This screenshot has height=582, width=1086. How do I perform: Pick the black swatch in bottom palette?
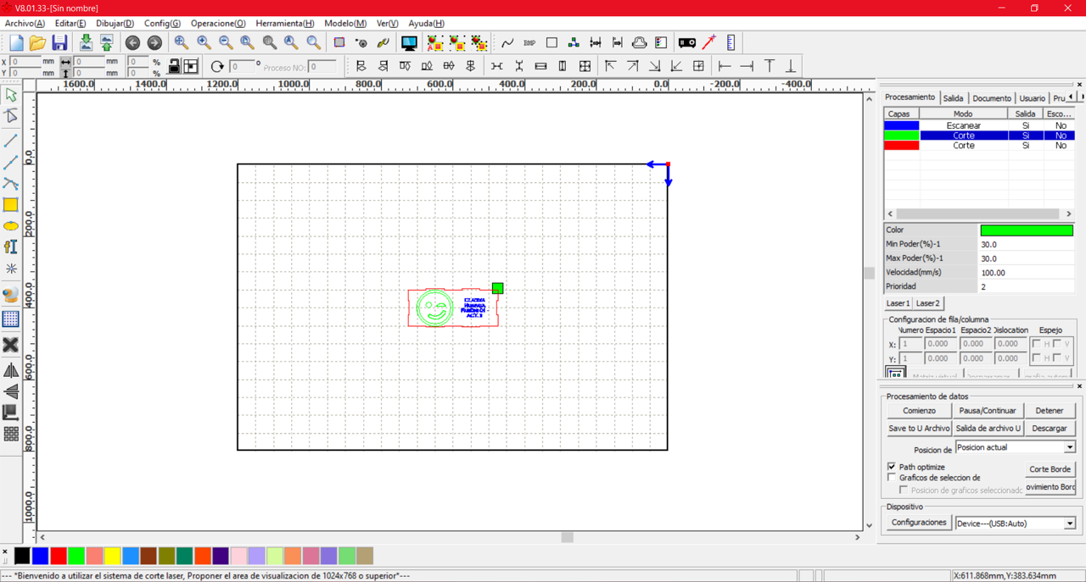(22, 556)
